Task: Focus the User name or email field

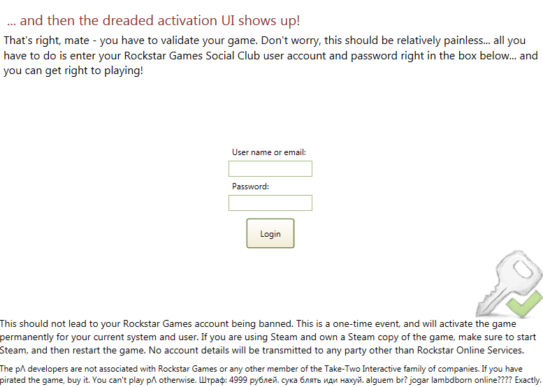Action: point(270,168)
